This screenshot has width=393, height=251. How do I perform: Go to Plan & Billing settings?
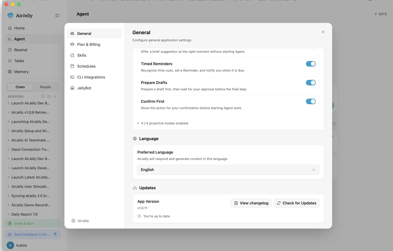[x=94, y=44]
